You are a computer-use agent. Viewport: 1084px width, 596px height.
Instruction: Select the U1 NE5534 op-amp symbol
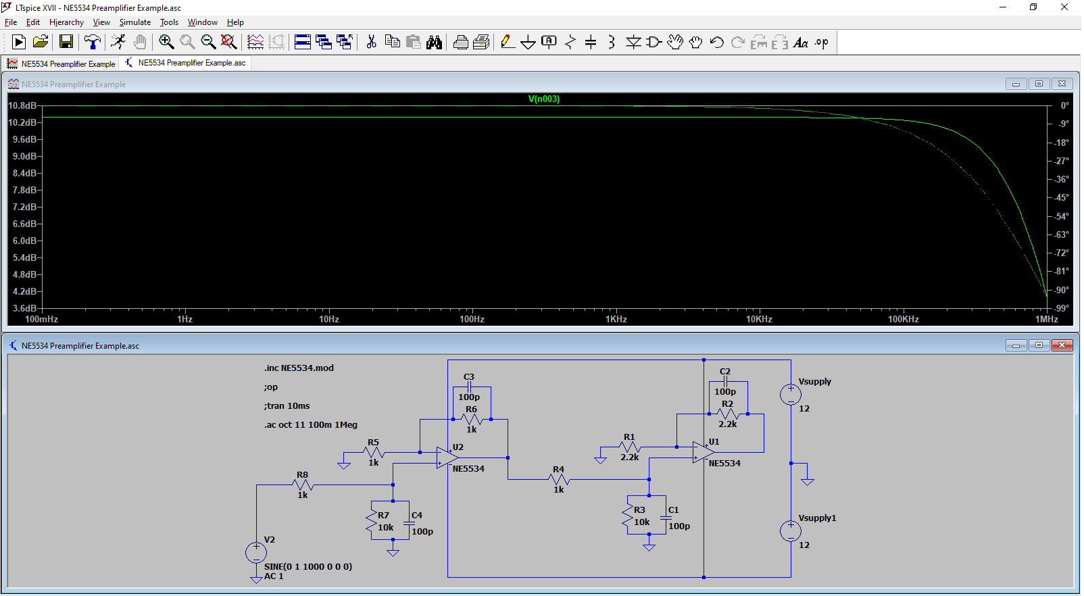[704, 452]
